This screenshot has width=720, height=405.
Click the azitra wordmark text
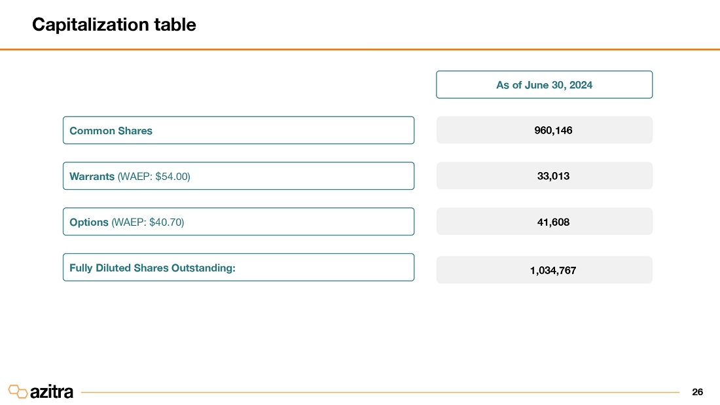coord(52,392)
